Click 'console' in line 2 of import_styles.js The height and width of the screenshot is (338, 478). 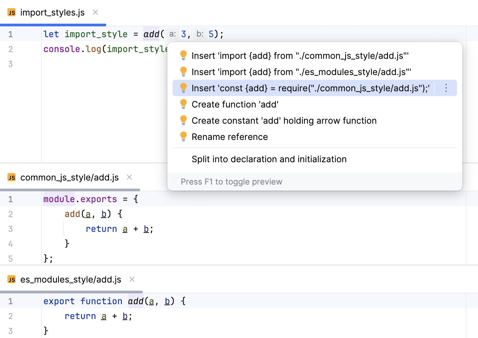click(62, 49)
